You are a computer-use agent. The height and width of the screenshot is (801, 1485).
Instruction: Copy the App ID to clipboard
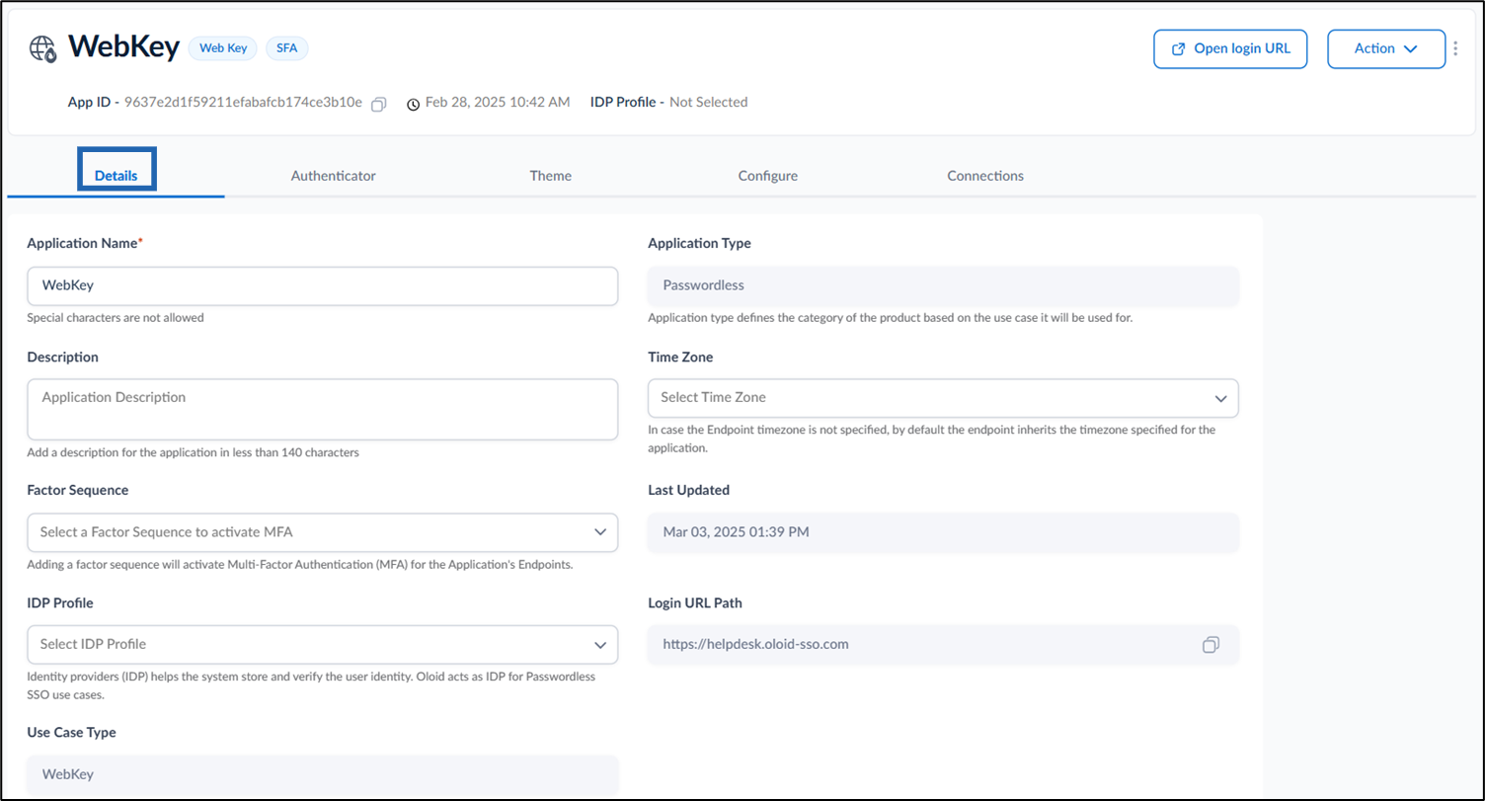coord(378,104)
